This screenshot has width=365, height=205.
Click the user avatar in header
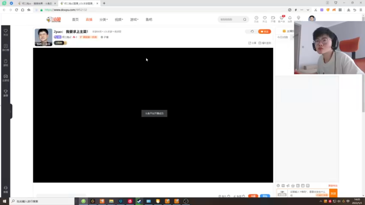tap(312, 19)
